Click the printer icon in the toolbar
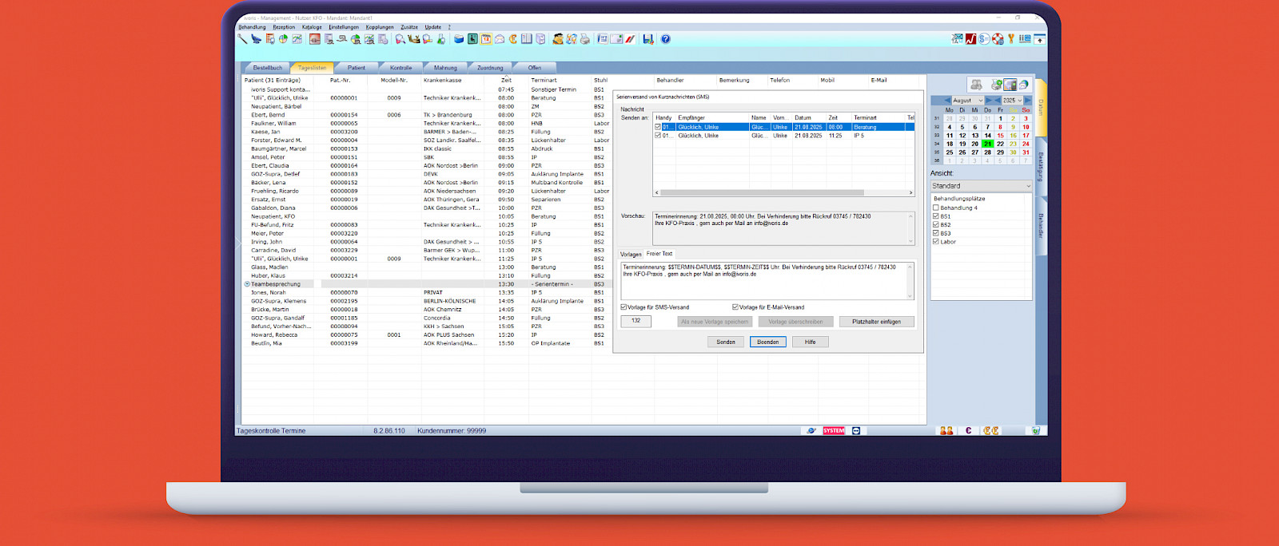 pyautogui.click(x=584, y=39)
